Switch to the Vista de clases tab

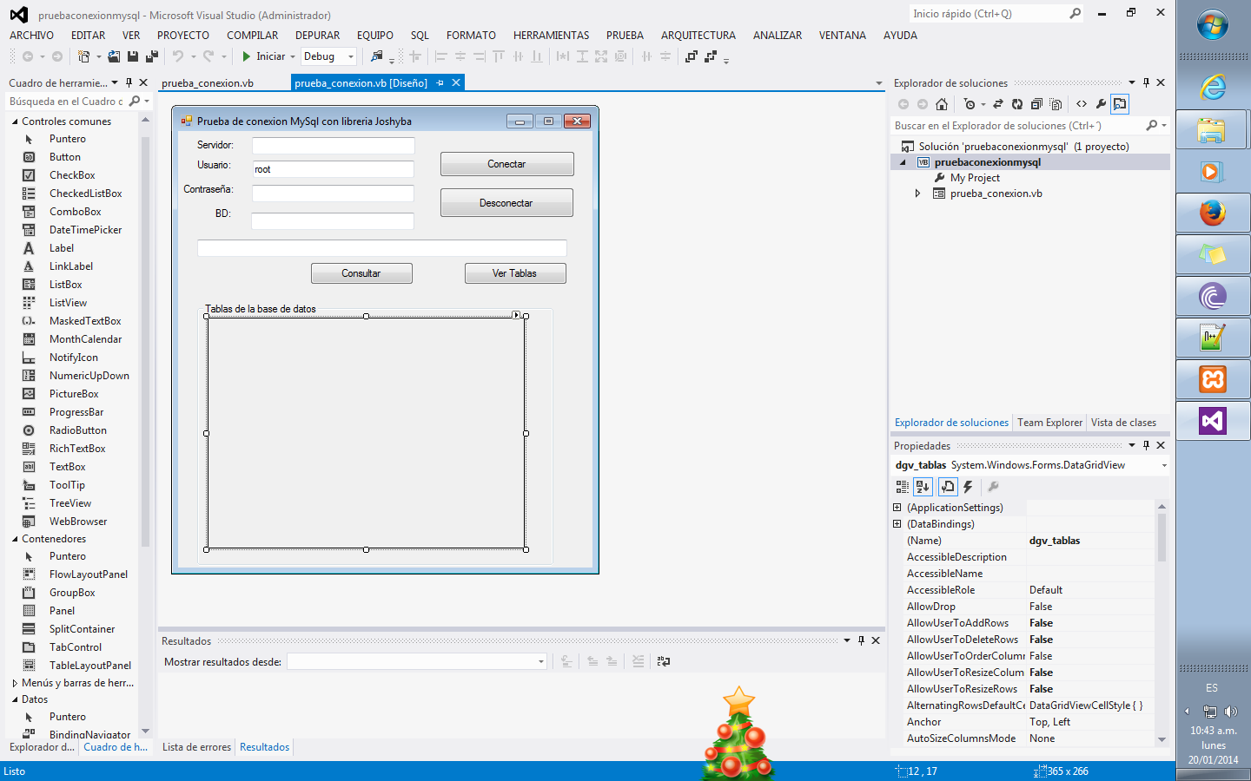tap(1123, 423)
